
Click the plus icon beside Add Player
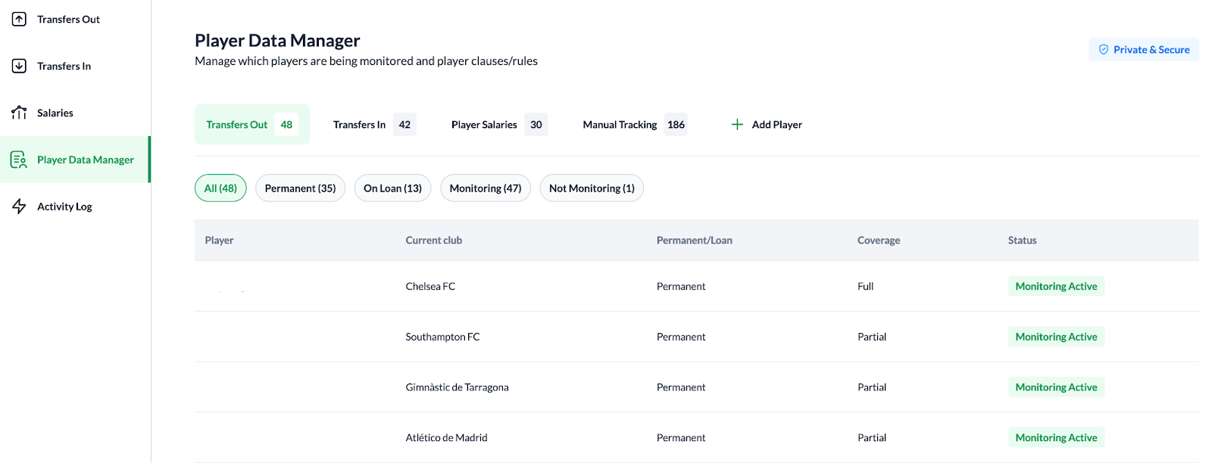(737, 125)
